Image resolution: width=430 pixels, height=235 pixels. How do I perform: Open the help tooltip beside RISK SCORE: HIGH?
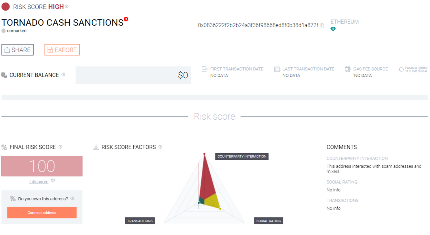[67, 7]
